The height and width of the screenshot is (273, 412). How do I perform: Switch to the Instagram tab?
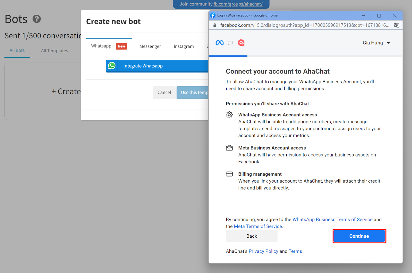(x=184, y=46)
